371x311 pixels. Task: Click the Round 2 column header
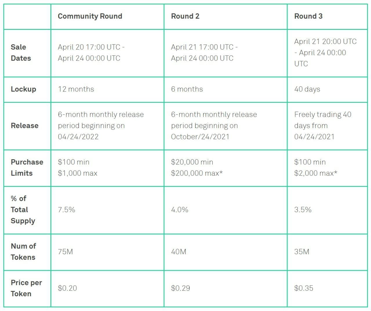click(185, 16)
